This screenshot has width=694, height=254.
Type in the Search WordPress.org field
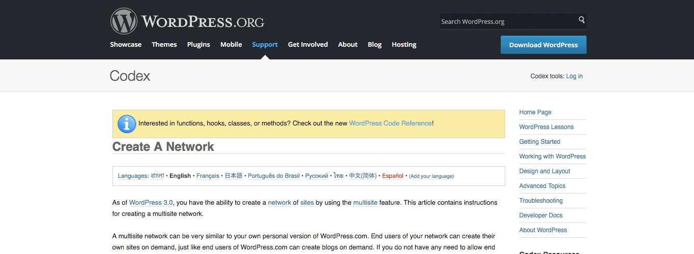coord(507,21)
